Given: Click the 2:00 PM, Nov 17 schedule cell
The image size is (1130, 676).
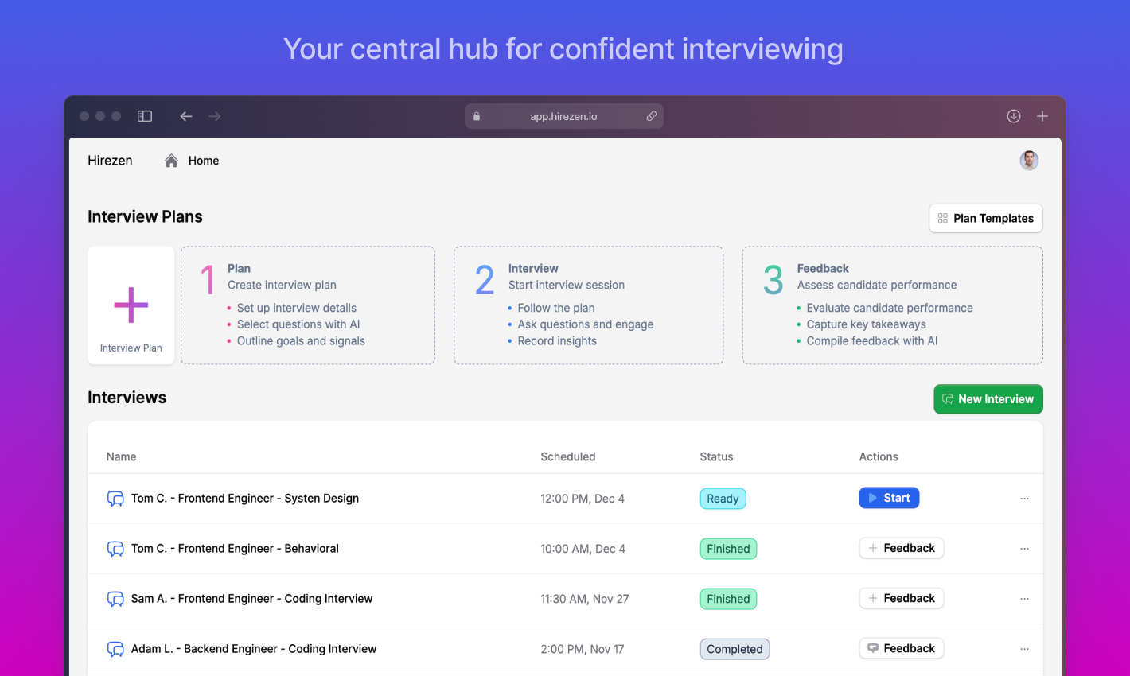Looking at the screenshot, I should pyautogui.click(x=583, y=649).
